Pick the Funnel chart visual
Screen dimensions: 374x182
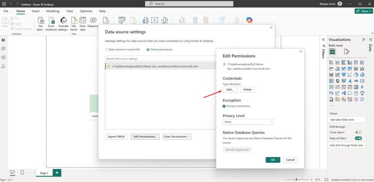click(344, 75)
